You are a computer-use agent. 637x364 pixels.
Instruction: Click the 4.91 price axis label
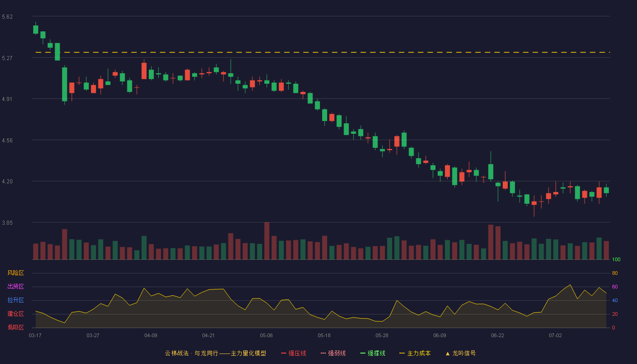pyautogui.click(x=7, y=99)
